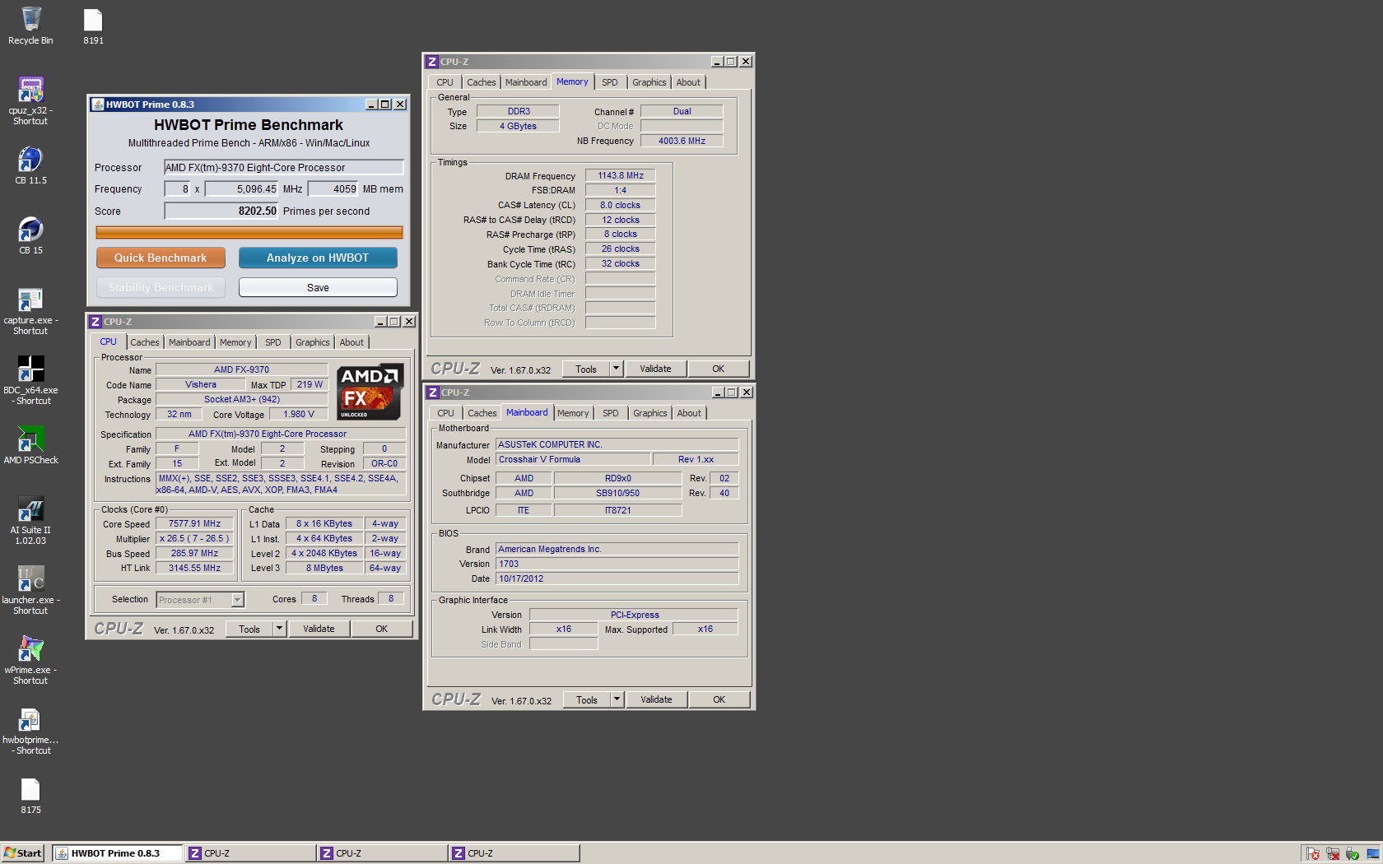Viewport: 1383px width, 864px height.
Task: Select capture.exe shortcut icon
Action: pos(30,311)
